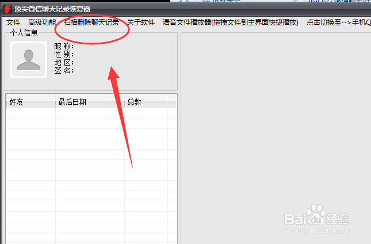Open the 关于软件 menu

point(141,22)
